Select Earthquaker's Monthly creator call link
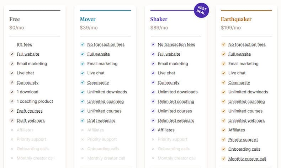Image resolution: width=281 pixels, height=168 pixels. 247,159
